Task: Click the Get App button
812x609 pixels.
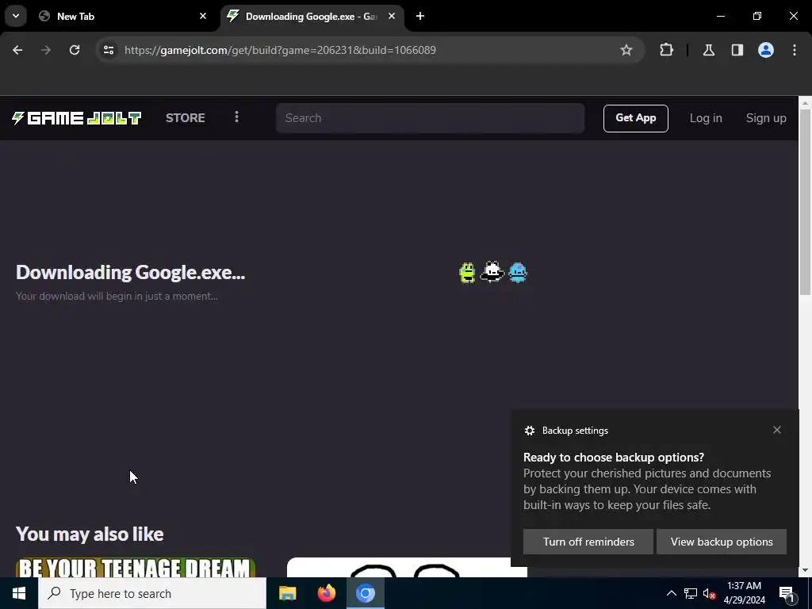Action: click(635, 118)
